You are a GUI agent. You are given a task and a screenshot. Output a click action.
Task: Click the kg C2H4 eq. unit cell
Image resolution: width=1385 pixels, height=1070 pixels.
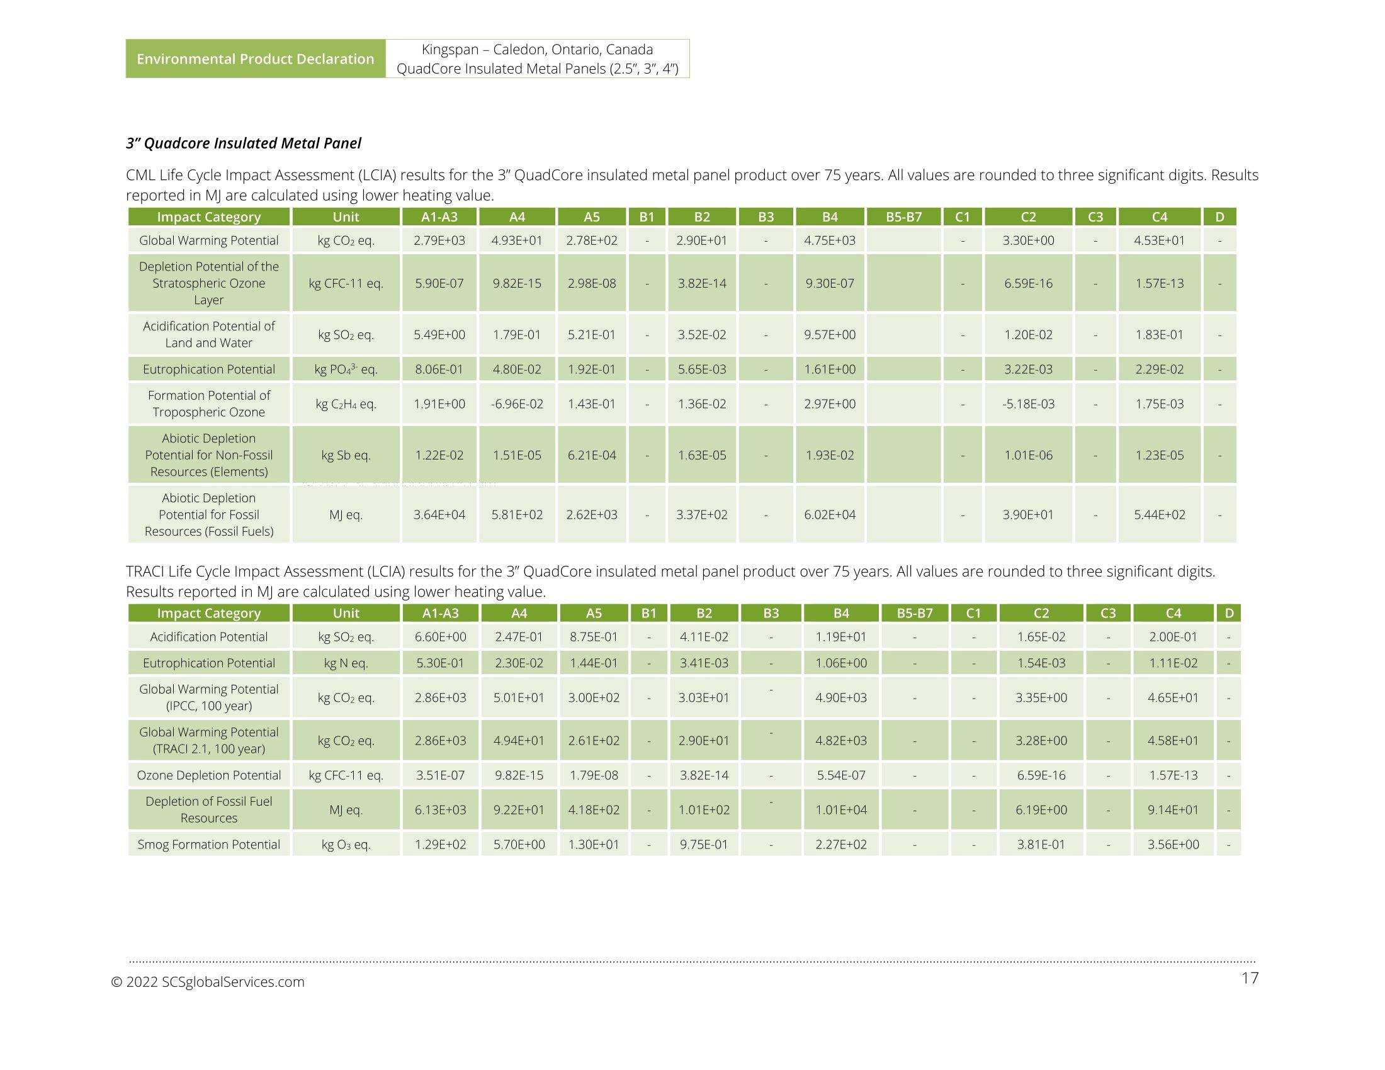[x=346, y=404]
